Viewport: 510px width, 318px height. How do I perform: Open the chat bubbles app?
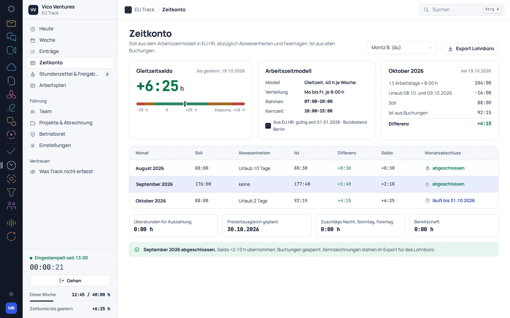click(11, 37)
